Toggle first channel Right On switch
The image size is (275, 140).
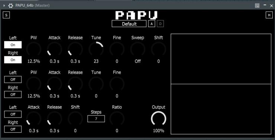click(13, 60)
